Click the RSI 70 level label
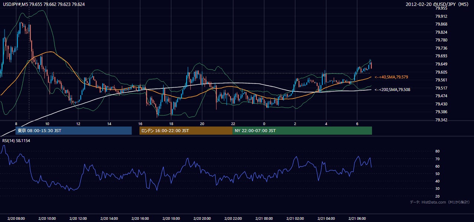 point(437,159)
